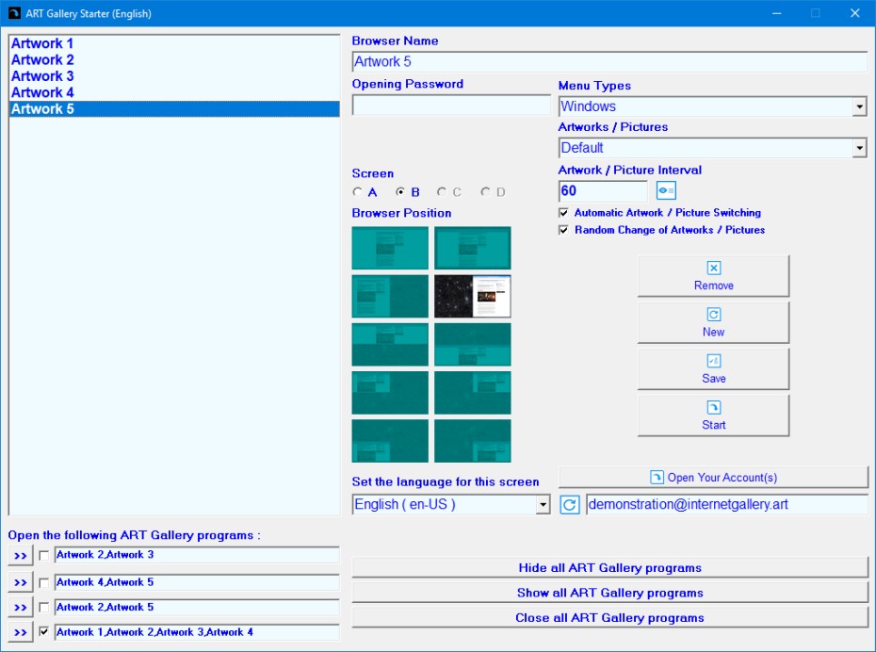Viewport: 876px width, 652px height.
Task: Click the Remove button
Action: tap(713, 276)
